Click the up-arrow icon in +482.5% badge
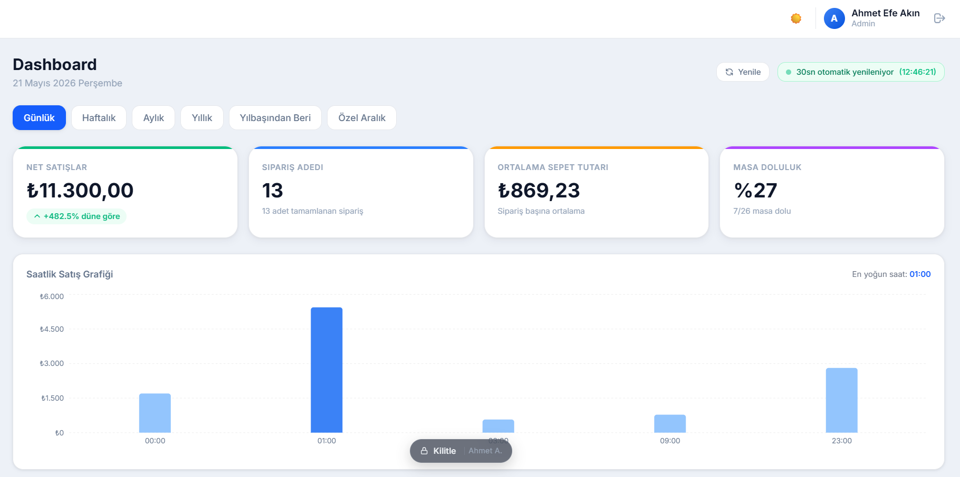Viewport: 960px width, 477px height. click(37, 216)
